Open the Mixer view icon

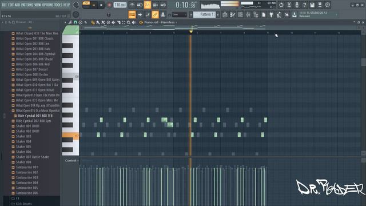click(x=248, y=15)
